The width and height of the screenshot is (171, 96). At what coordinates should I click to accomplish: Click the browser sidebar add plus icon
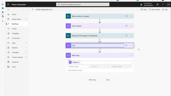[x=3, y=21]
